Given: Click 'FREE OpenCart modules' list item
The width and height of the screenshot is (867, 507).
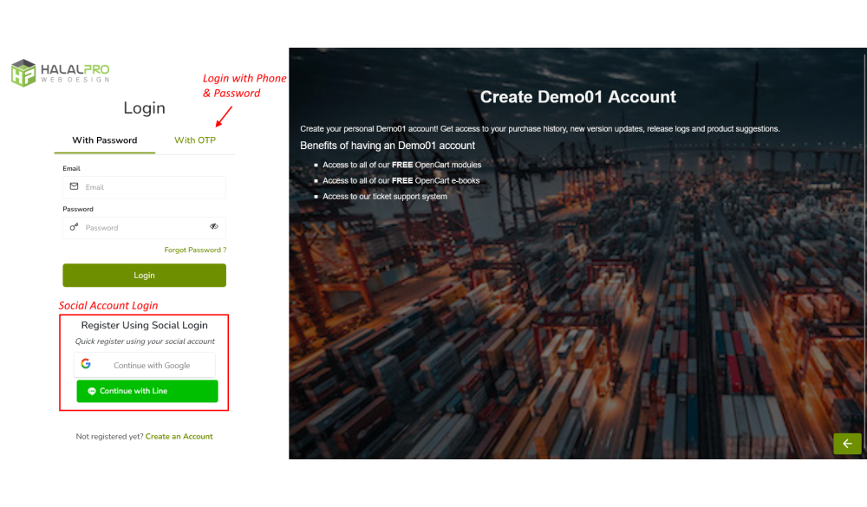Looking at the screenshot, I should click(x=402, y=165).
